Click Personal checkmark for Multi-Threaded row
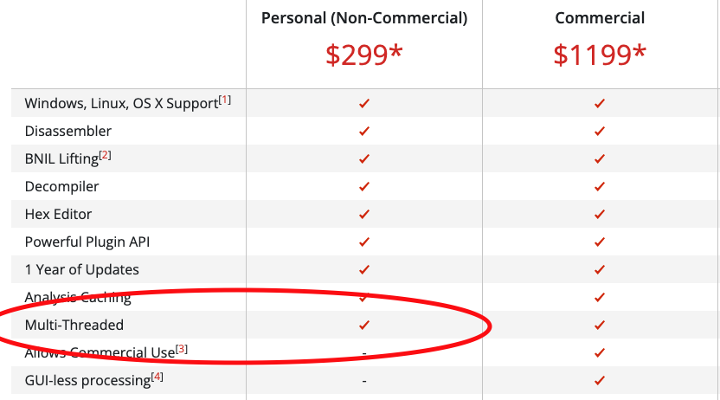The width and height of the screenshot is (720, 400). tap(364, 326)
